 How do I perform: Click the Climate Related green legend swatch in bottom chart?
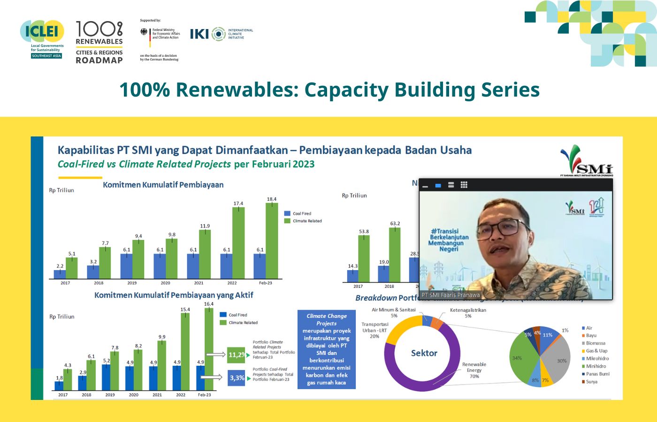[223, 323]
